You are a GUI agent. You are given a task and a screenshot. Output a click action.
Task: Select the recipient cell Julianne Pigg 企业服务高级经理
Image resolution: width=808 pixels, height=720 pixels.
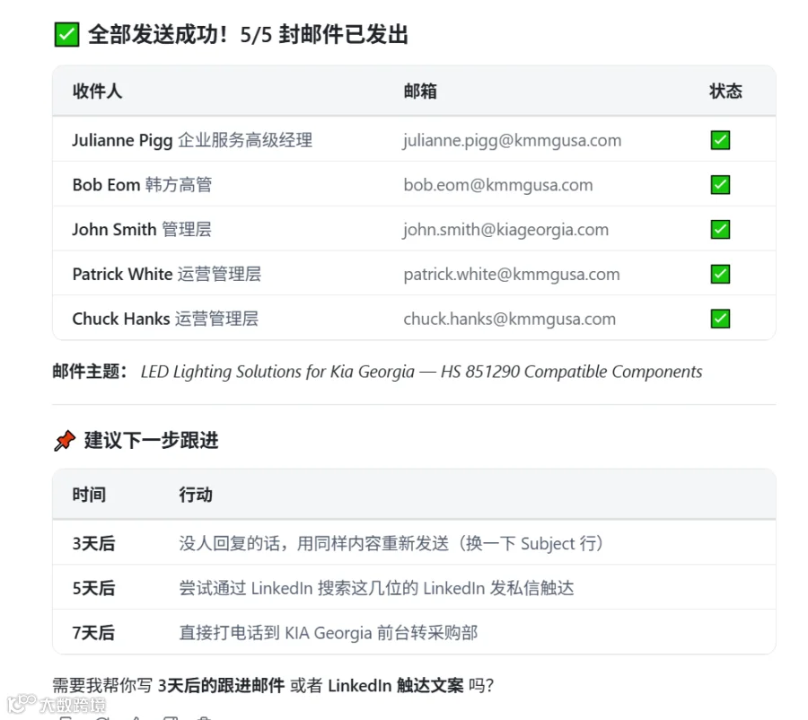tap(192, 140)
